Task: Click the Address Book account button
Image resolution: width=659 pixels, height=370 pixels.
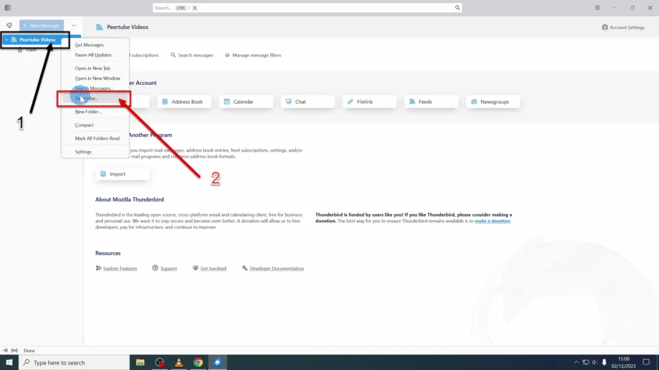Action: coord(184,101)
